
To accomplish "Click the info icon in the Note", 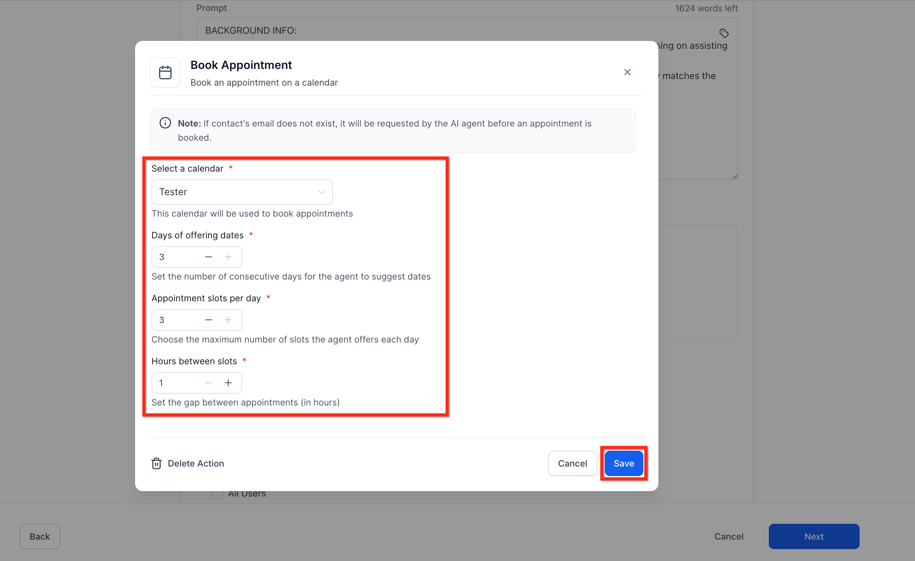I will [165, 123].
